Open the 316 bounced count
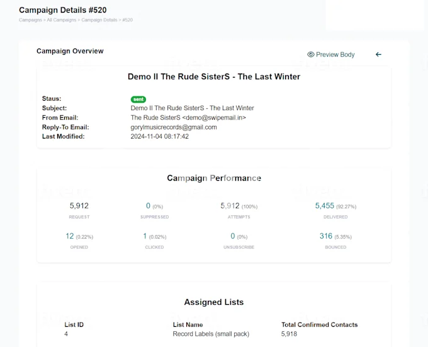This screenshot has width=428, height=347. [x=325, y=236]
